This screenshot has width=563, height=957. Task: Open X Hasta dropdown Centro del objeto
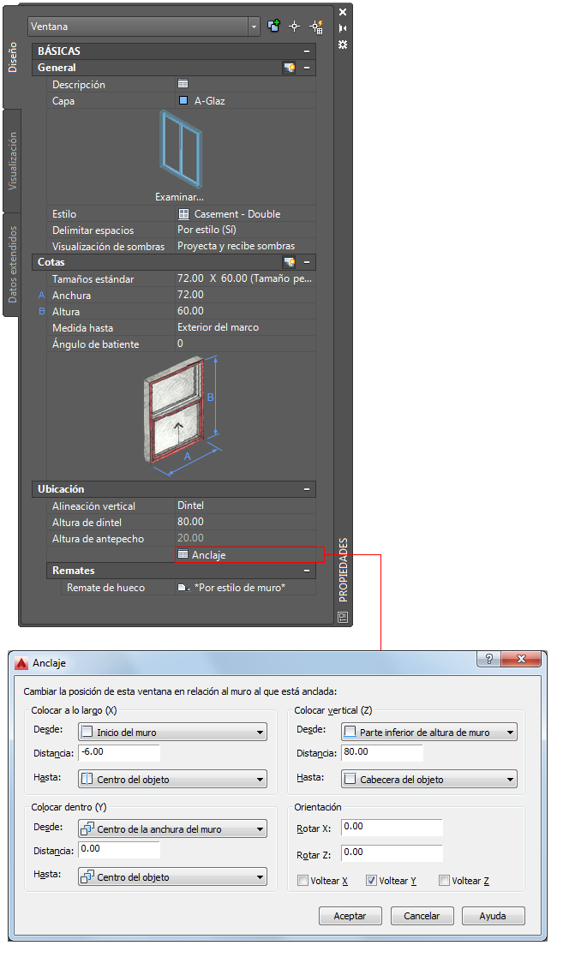click(x=173, y=780)
